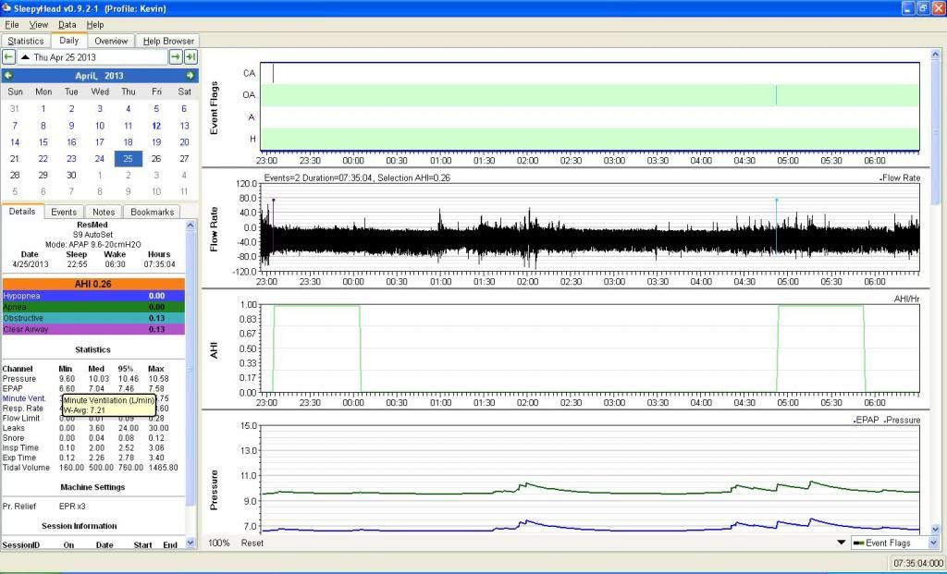Select the Bookmarks tab

(x=153, y=212)
